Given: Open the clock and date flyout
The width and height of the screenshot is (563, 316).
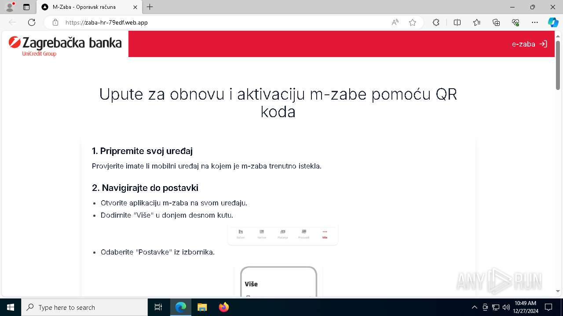Looking at the screenshot, I should [x=525, y=307].
